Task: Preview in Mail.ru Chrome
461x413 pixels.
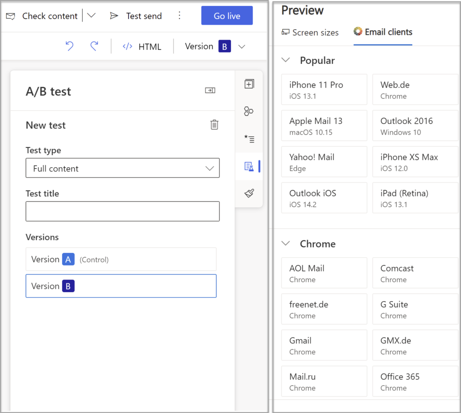Action: [x=324, y=381]
